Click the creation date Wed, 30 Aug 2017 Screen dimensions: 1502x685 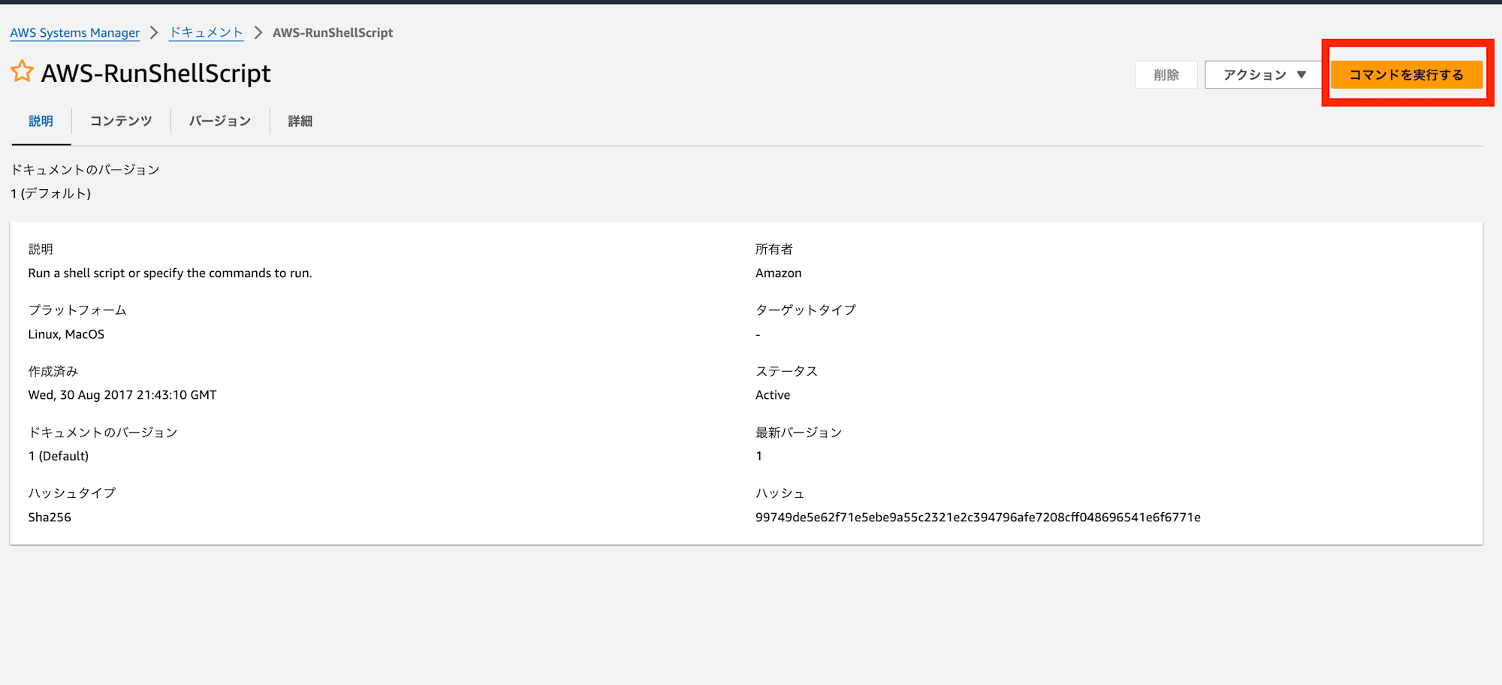click(122, 395)
